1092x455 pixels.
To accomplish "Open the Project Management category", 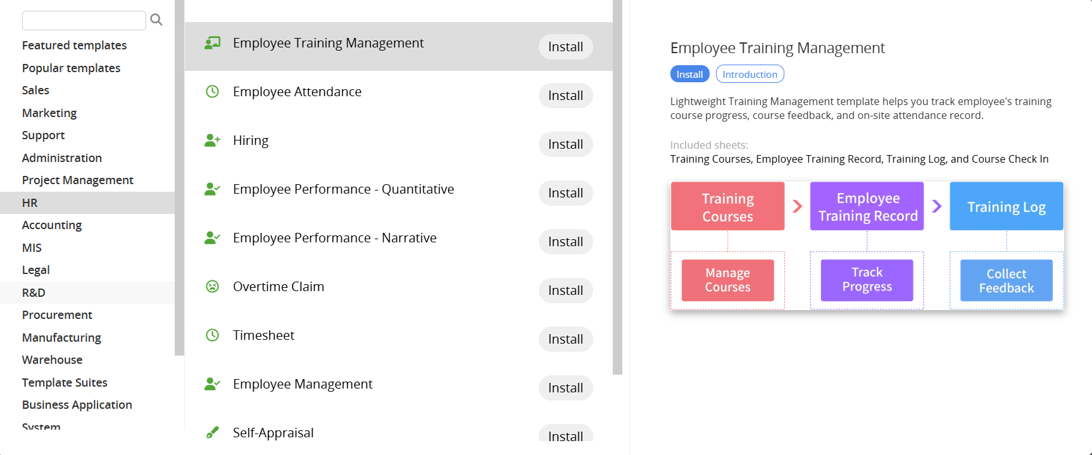I will [x=77, y=180].
